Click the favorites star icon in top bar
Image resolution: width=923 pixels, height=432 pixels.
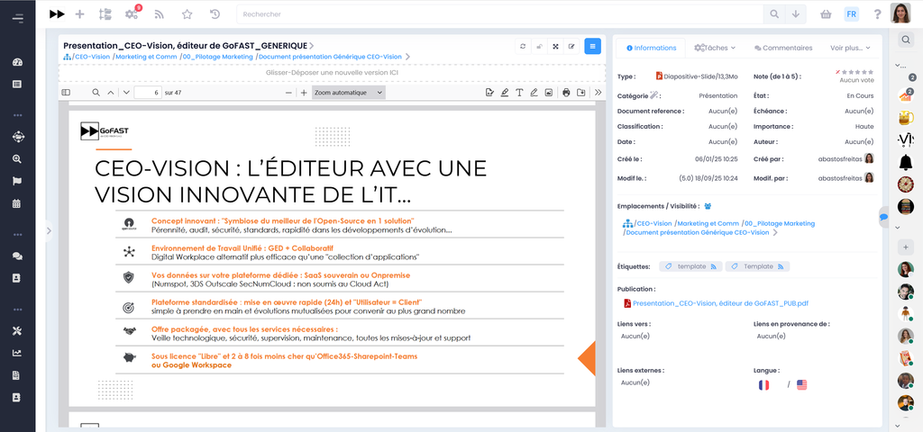187,14
